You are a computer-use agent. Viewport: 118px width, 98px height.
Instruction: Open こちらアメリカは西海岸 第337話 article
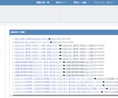(60, 89)
